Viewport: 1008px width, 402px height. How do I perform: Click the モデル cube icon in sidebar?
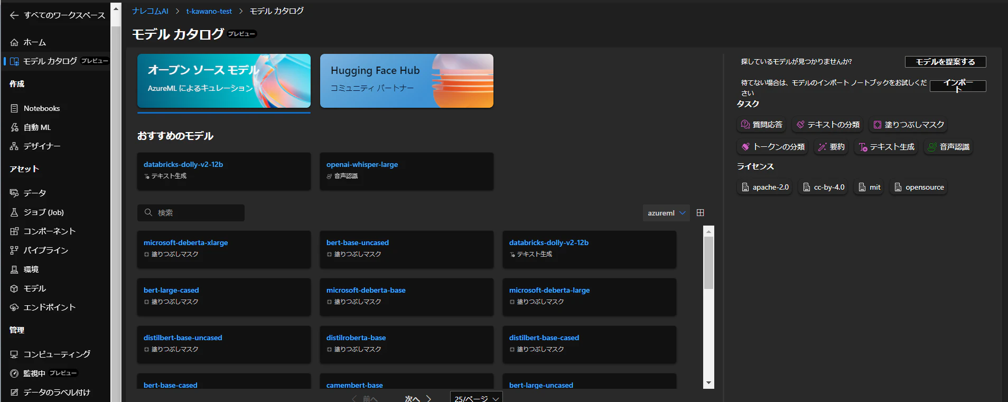click(x=14, y=288)
